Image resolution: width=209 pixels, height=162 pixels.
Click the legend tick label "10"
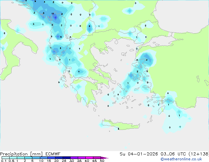click(41, 161)
